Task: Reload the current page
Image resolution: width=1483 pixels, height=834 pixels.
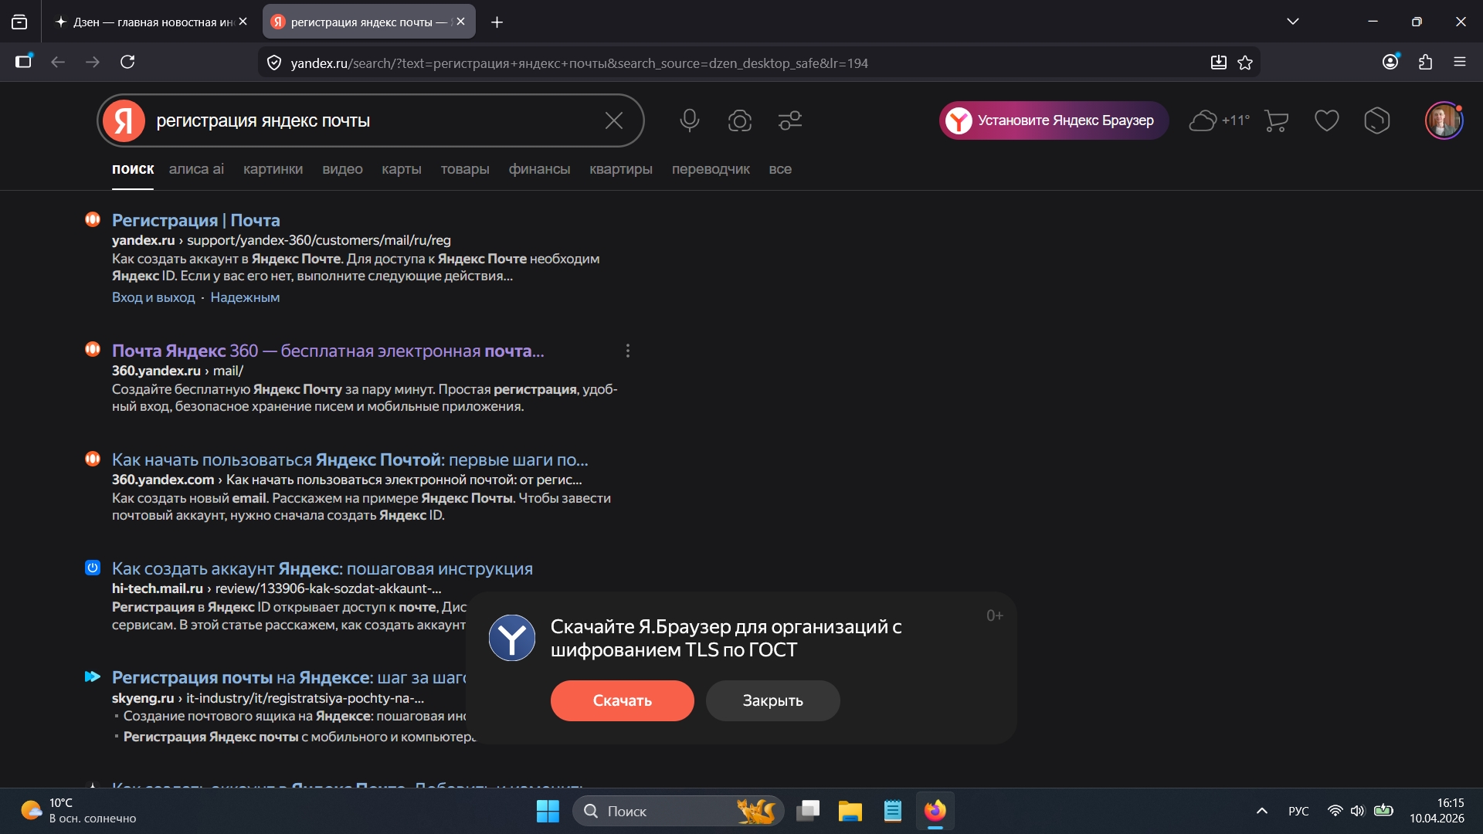Action: click(127, 62)
